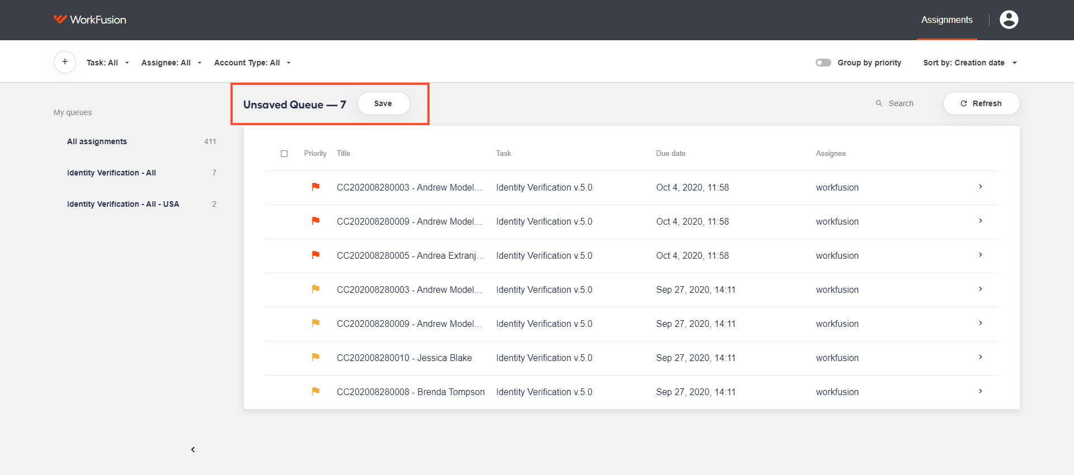Viewport: 1074px width, 475px height.
Task: Click the WorkFusion logo
Action: tap(90, 20)
